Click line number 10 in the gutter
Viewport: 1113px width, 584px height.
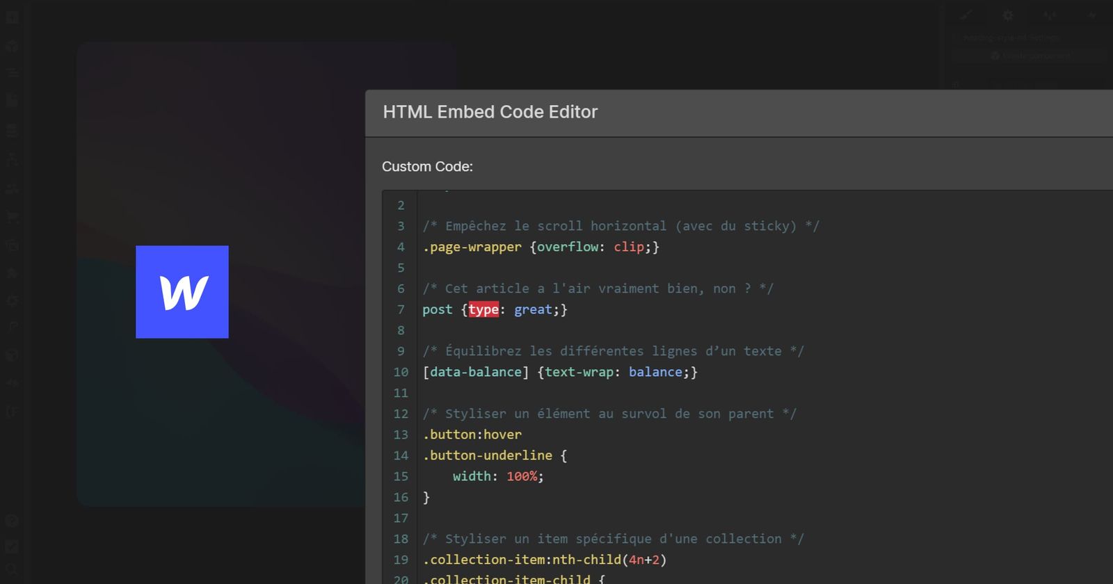(x=401, y=372)
